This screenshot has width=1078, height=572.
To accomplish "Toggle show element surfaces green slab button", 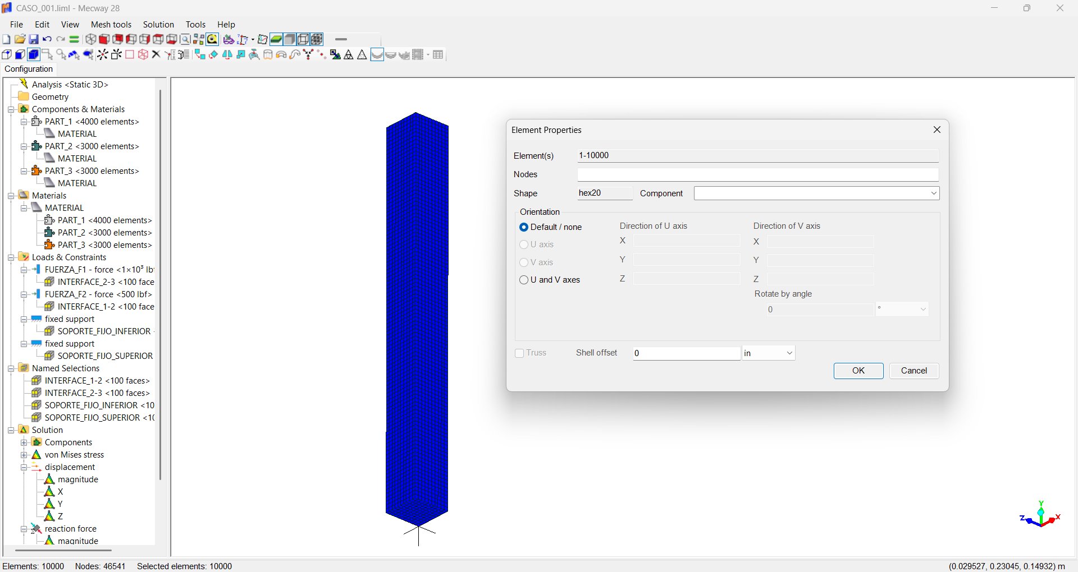I will (276, 39).
